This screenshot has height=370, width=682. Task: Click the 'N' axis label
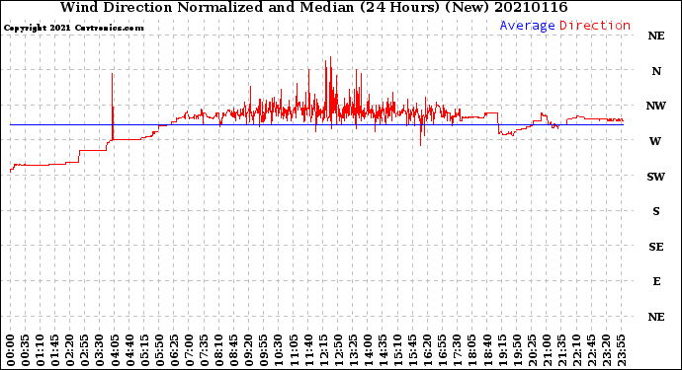pos(656,71)
